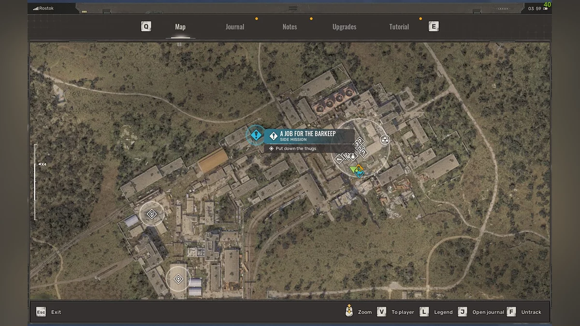This screenshot has width=580, height=326.
Task: Click the warning icon in the mission tooltip
Action: 274,136
